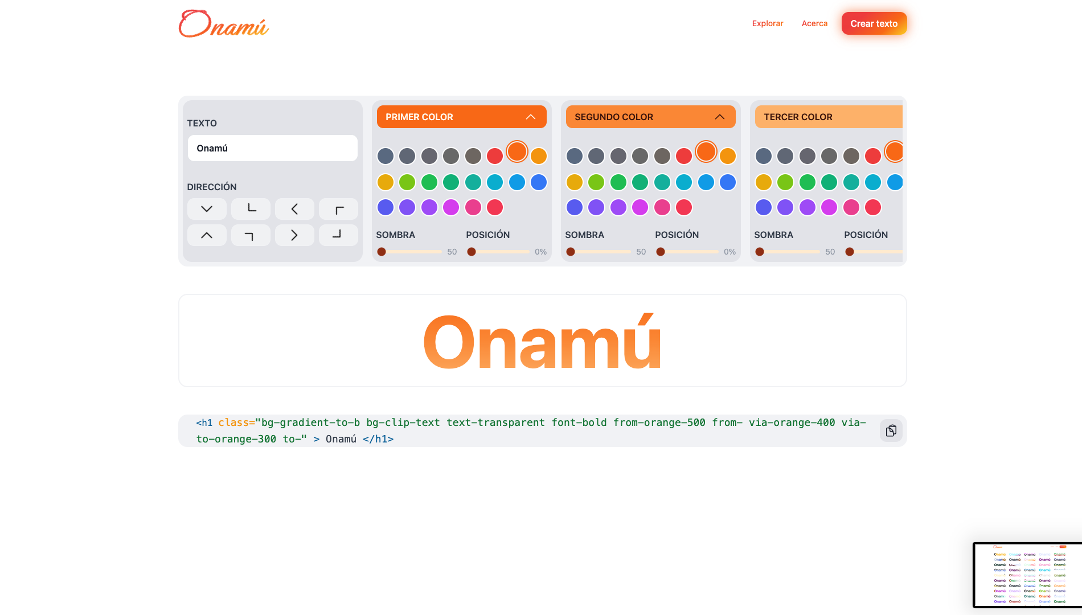Click the Crear texto button

874,23
